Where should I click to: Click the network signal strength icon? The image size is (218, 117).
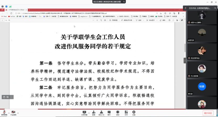click(10, 6)
